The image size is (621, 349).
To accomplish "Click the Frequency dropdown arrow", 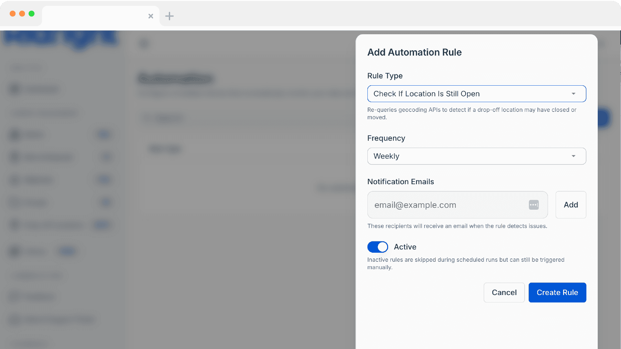I will tap(573, 156).
